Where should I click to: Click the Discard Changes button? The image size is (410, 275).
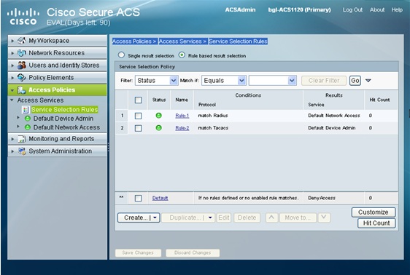pyautogui.click(x=193, y=253)
